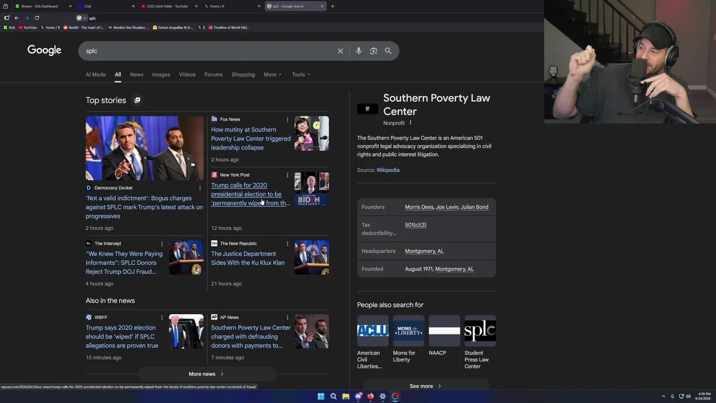Screen dimensions: 716x403
Task: Open the Reddit bookmark in bookmarks bar
Action: point(84,27)
